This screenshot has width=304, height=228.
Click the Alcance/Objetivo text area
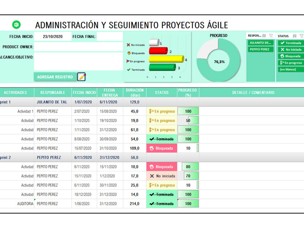[79, 62]
